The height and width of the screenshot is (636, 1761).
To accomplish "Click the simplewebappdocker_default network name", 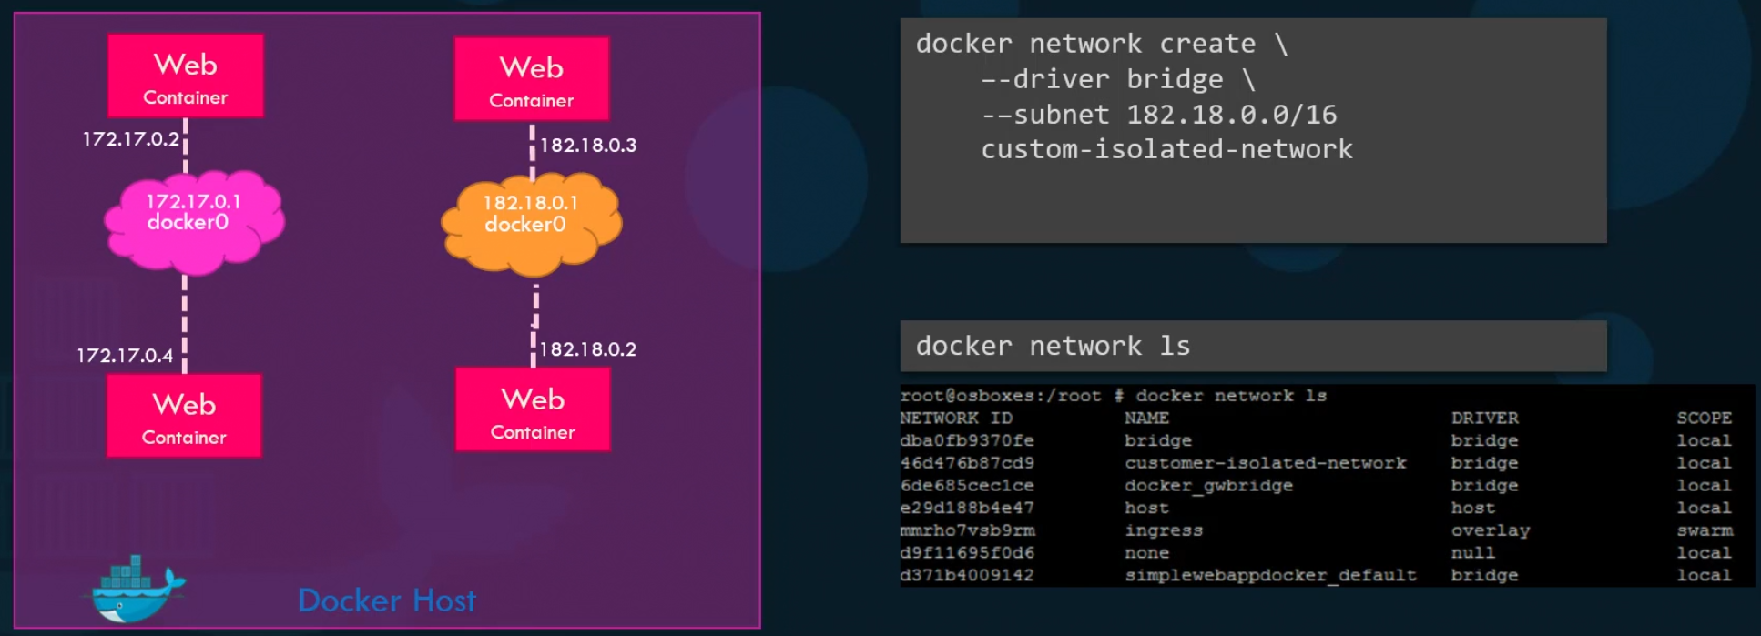I will coord(1271,576).
